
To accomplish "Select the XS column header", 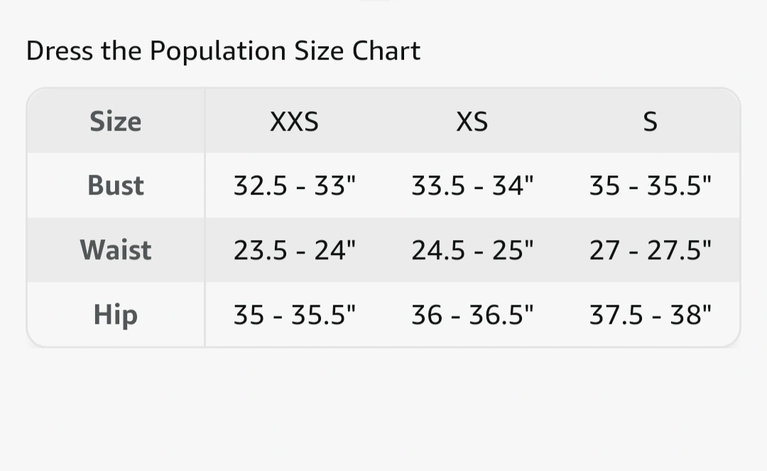I will tap(472, 122).
